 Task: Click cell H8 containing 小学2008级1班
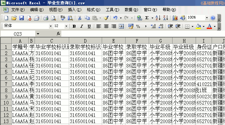point(184,90)
